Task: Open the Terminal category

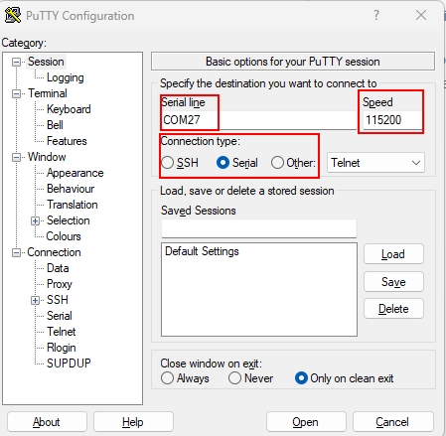Action: point(48,93)
